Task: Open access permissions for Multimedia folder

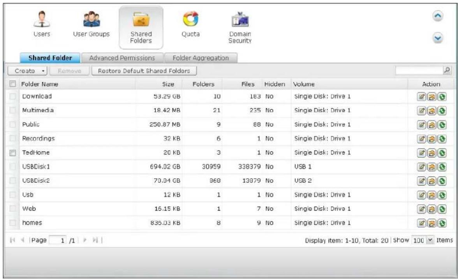Action: (x=432, y=111)
